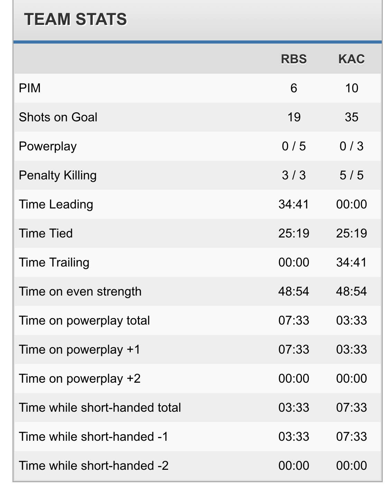Select RBS time leading value 34:41
389x485 pixels.
294,204
